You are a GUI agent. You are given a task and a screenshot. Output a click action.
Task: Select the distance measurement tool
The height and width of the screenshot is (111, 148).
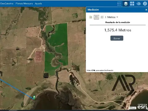(96, 17)
